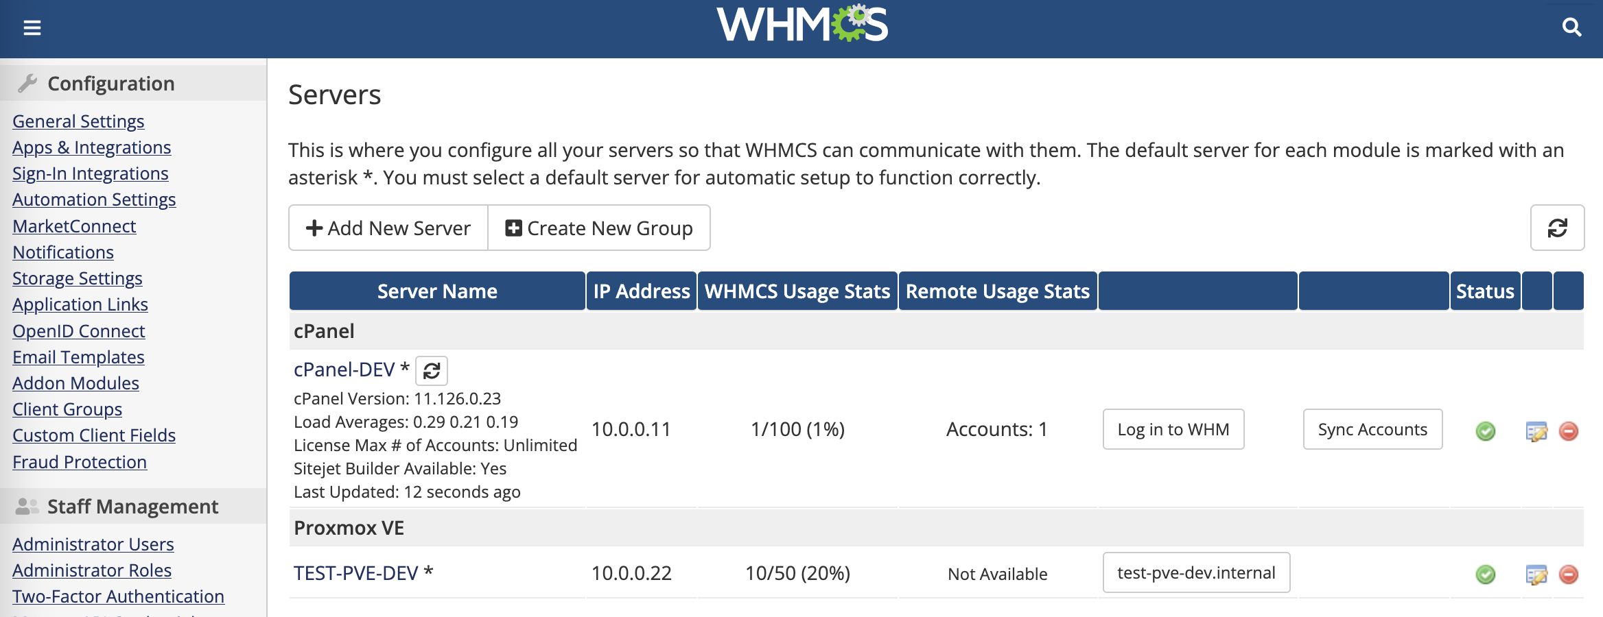This screenshot has height=617, width=1603.
Task: Open Automation Settings from the sidebar
Action: (x=94, y=199)
